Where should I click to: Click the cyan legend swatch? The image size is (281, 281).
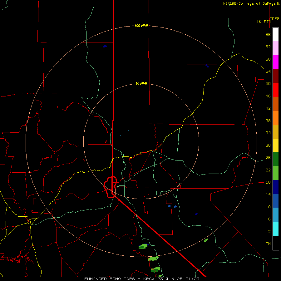pos(276,229)
